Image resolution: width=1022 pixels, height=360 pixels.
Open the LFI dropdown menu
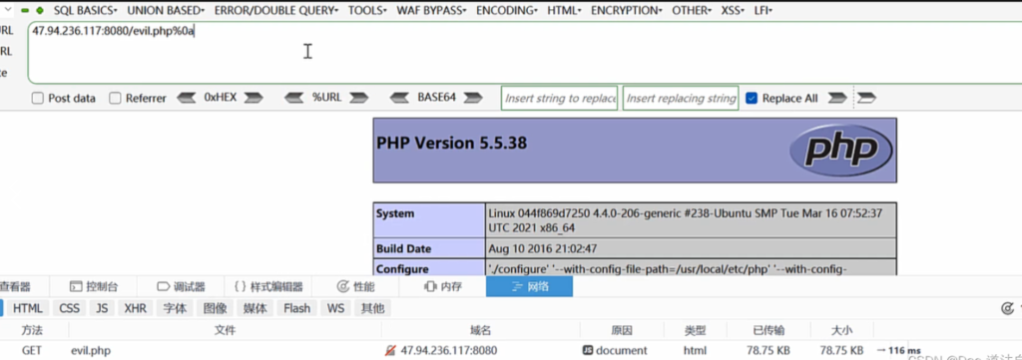coord(764,10)
